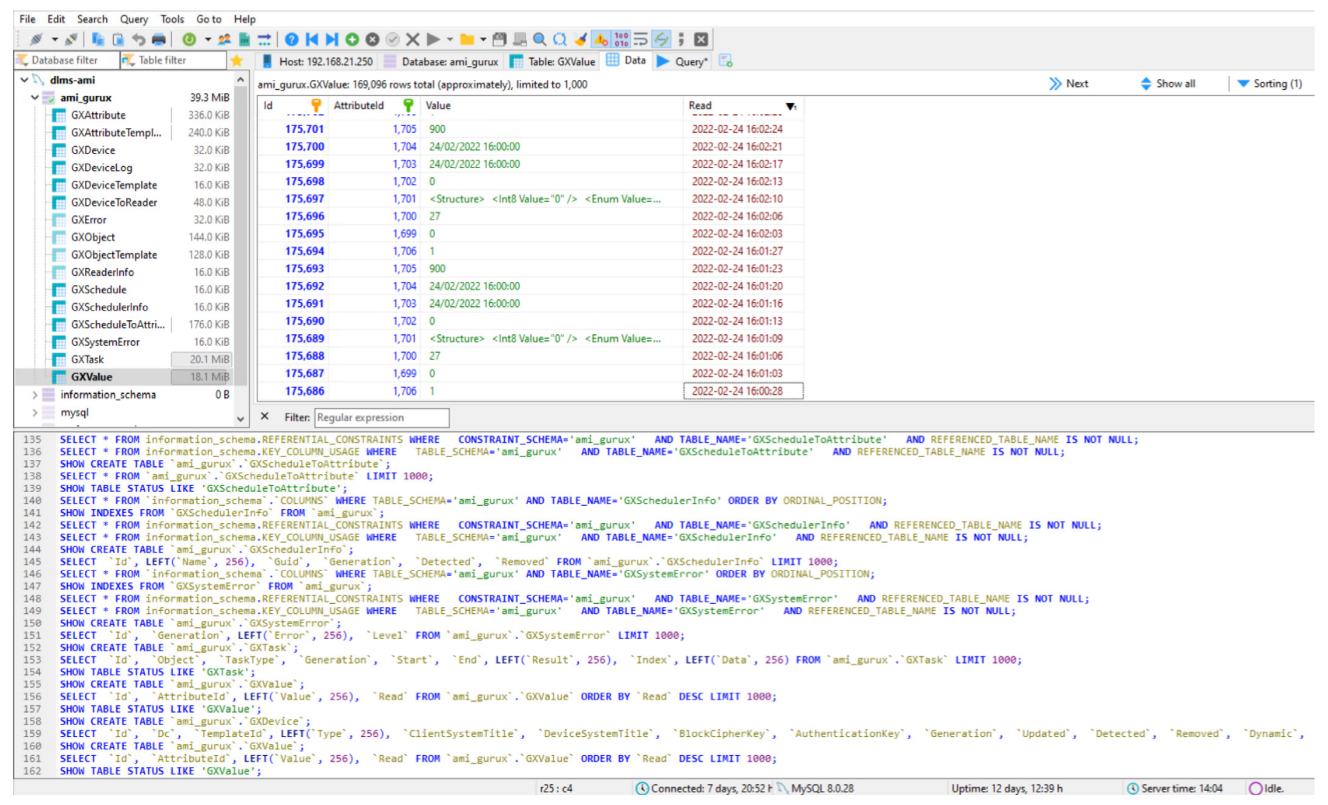
Task: Toggle the stop-on-errors warning icon
Action: (601, 40)
